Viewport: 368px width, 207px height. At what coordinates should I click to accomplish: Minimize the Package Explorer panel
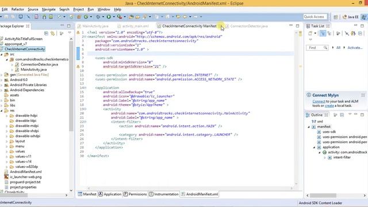click(62, 25)
